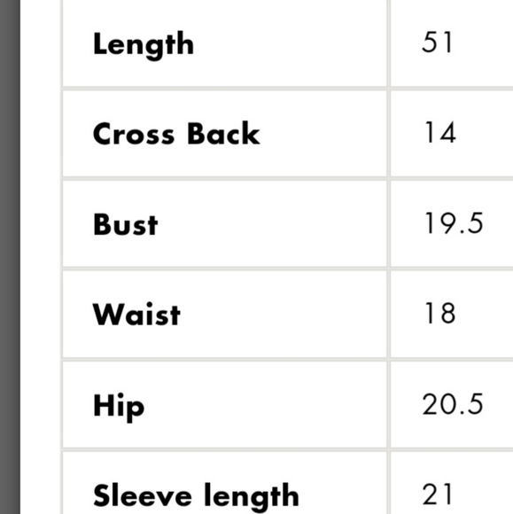Click the Waist value 18
513x514 pixels.
[439, 313]
